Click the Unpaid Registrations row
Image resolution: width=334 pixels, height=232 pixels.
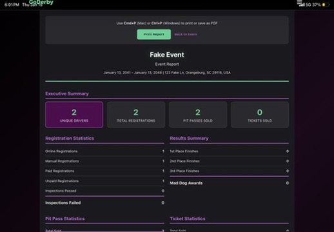point(104,181)
